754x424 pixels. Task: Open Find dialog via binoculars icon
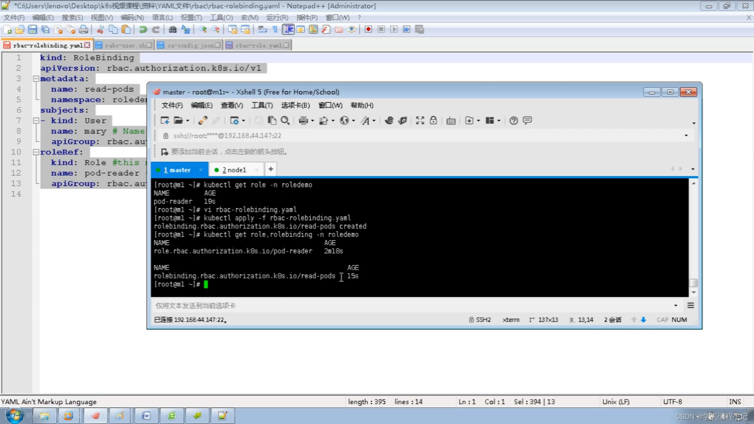(x=173, y=29)
